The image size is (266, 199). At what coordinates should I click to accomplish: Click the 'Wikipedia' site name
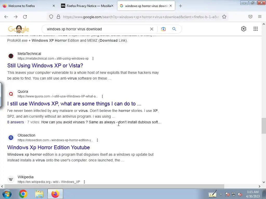click(x=25, y=177)
